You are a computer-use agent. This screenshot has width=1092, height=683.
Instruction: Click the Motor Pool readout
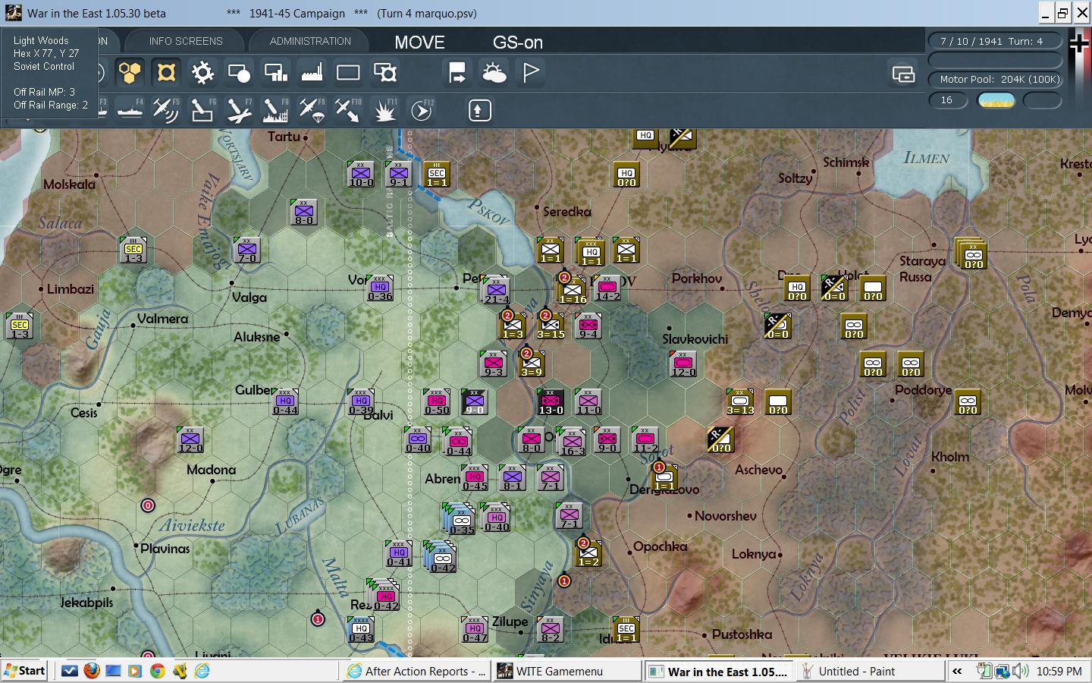[996, 79]
